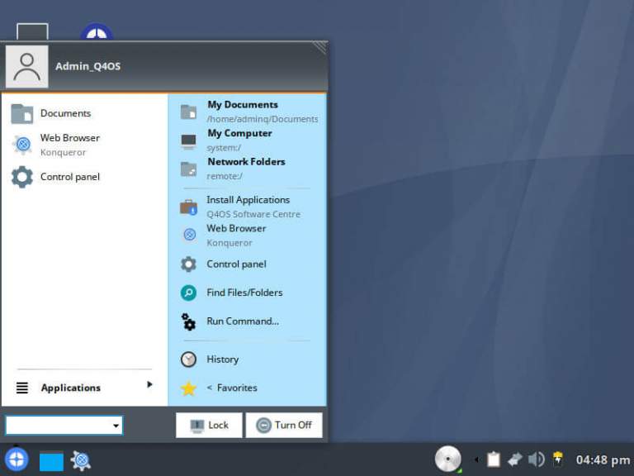This screenshot has height=476, width=634.
Task: Launch Web Browser Konqueror icon in left pane
Action: pos(22,145)
